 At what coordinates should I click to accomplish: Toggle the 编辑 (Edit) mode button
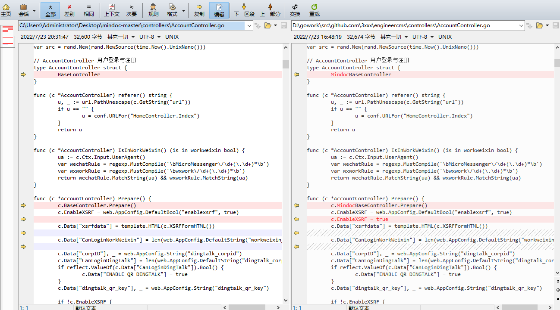coord(219,10)
